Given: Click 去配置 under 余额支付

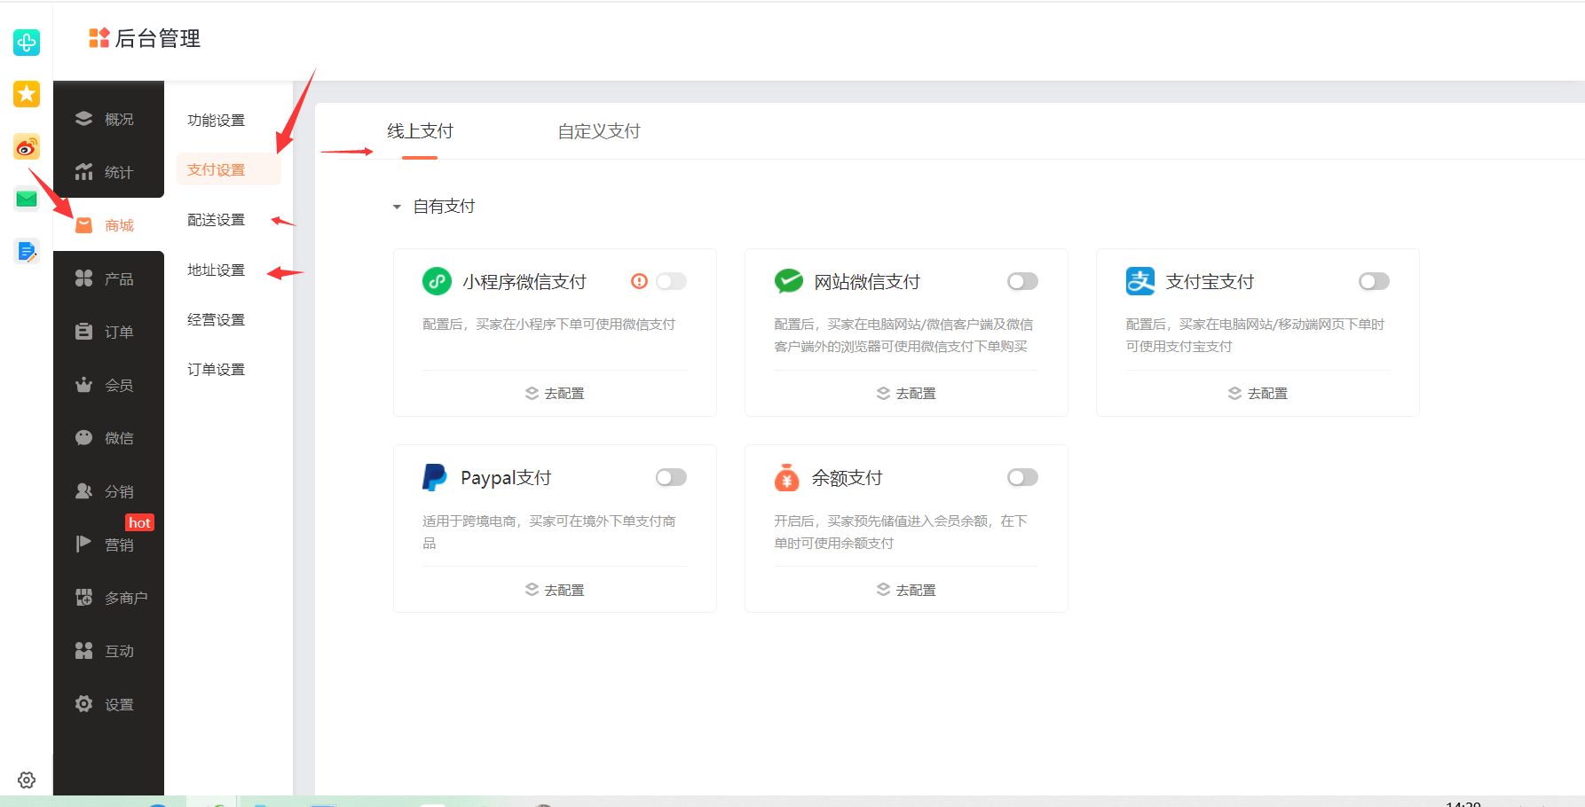Looking at the screenshot, I should [x=906, y=590].
